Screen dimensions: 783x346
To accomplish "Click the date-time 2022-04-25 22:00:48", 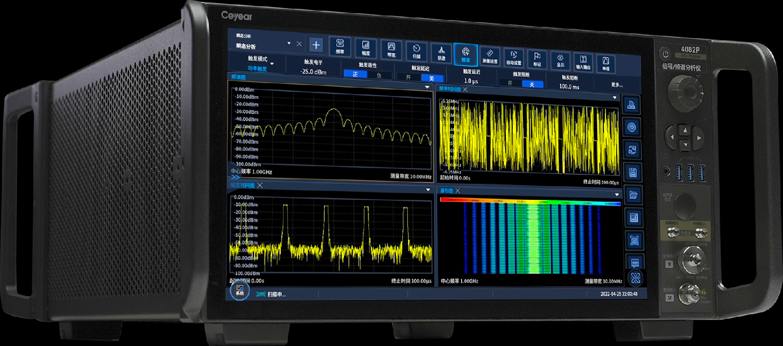I will point(619,294).
